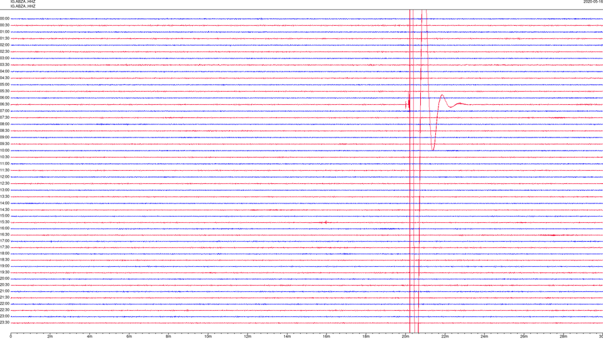Select the 24m axis tick label
Image resolution: width=603 pixels, height=339 pixels.
pyautogui.click(x=484, y=336)
